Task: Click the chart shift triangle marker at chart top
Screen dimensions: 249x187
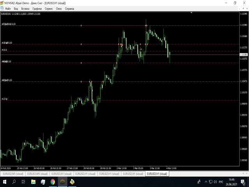Action: point(191,12)
